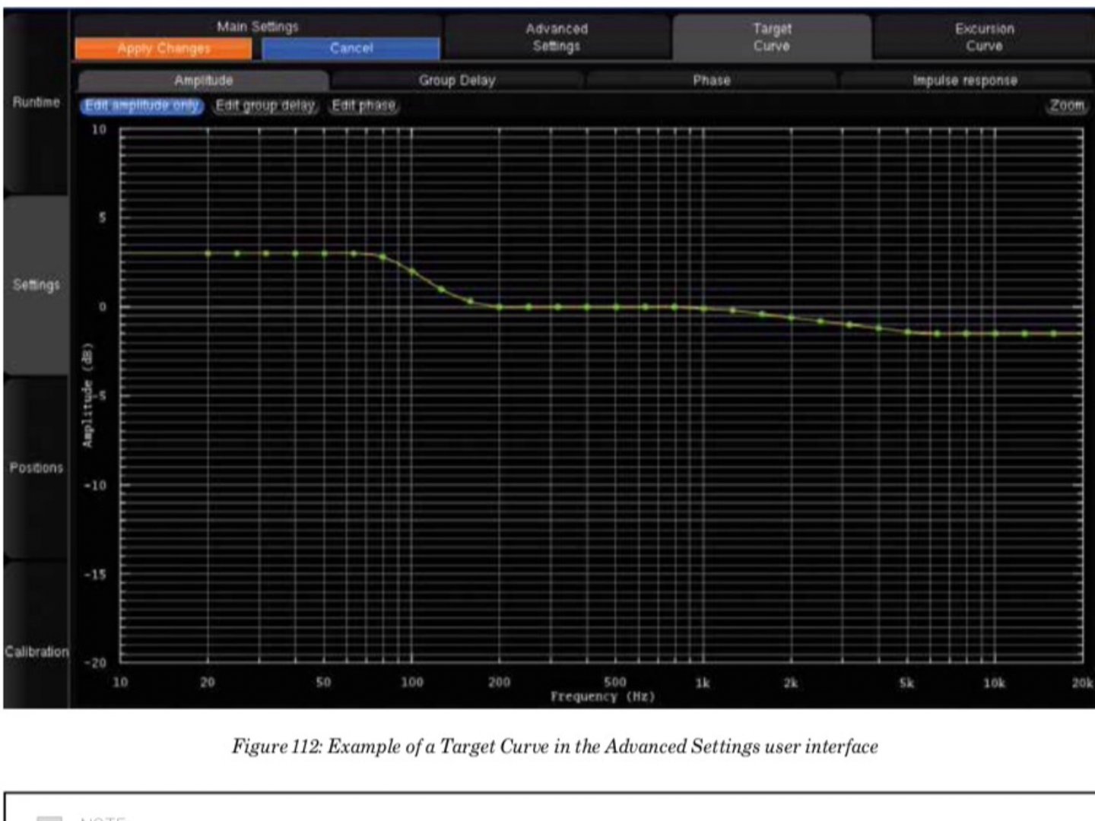Viewport: 1095px width, 821px height.
Task: Select the Amplitude sub-tab
Action: pyautogui.click(x=203, y=81)
